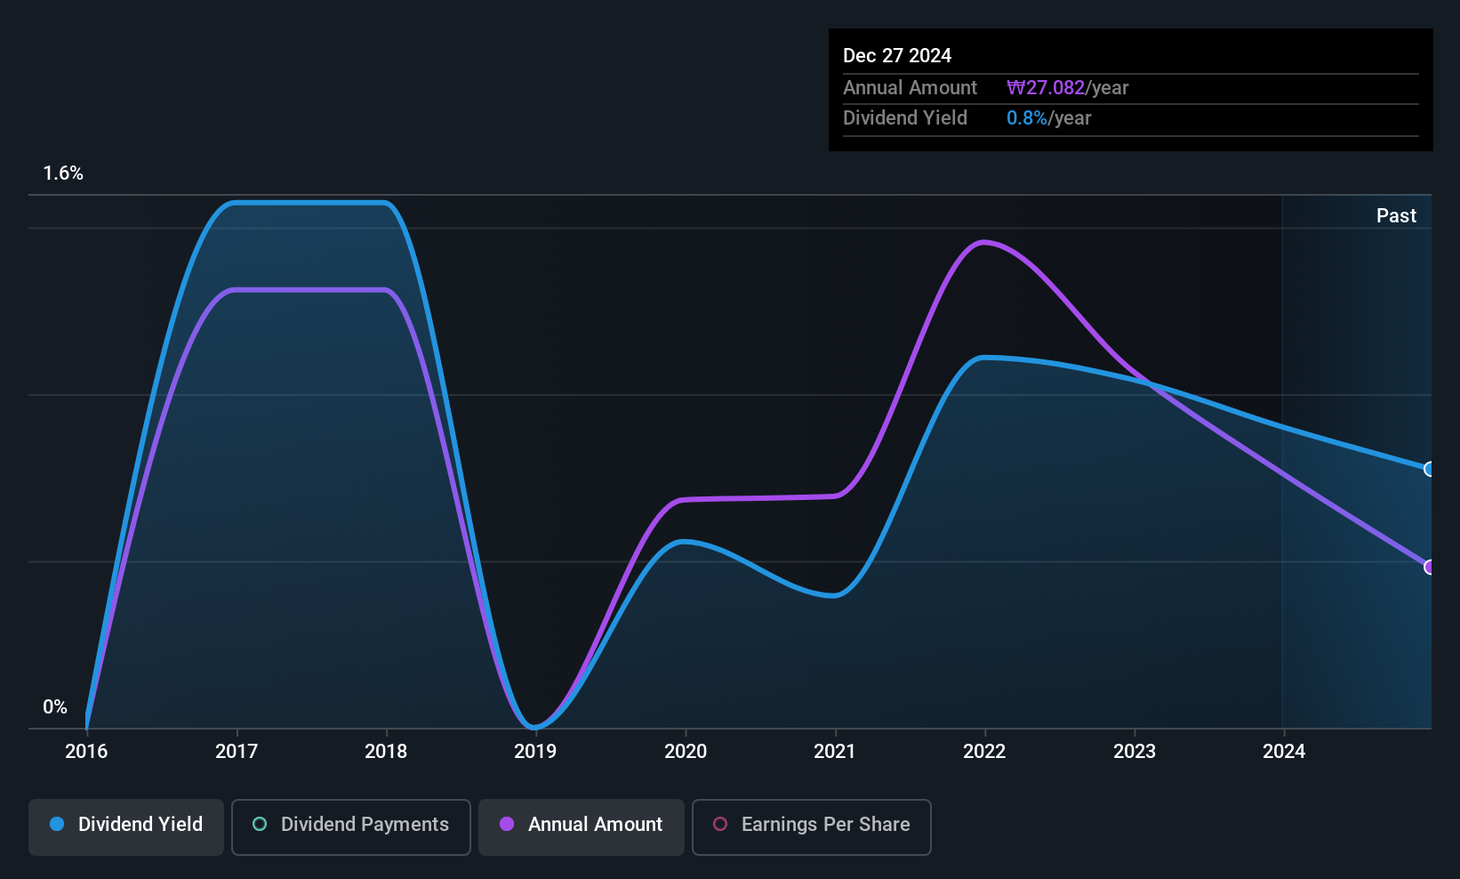
Task: Click the 1.6% y-axis label
Action: pyautogui.click(x=63, y=173)
